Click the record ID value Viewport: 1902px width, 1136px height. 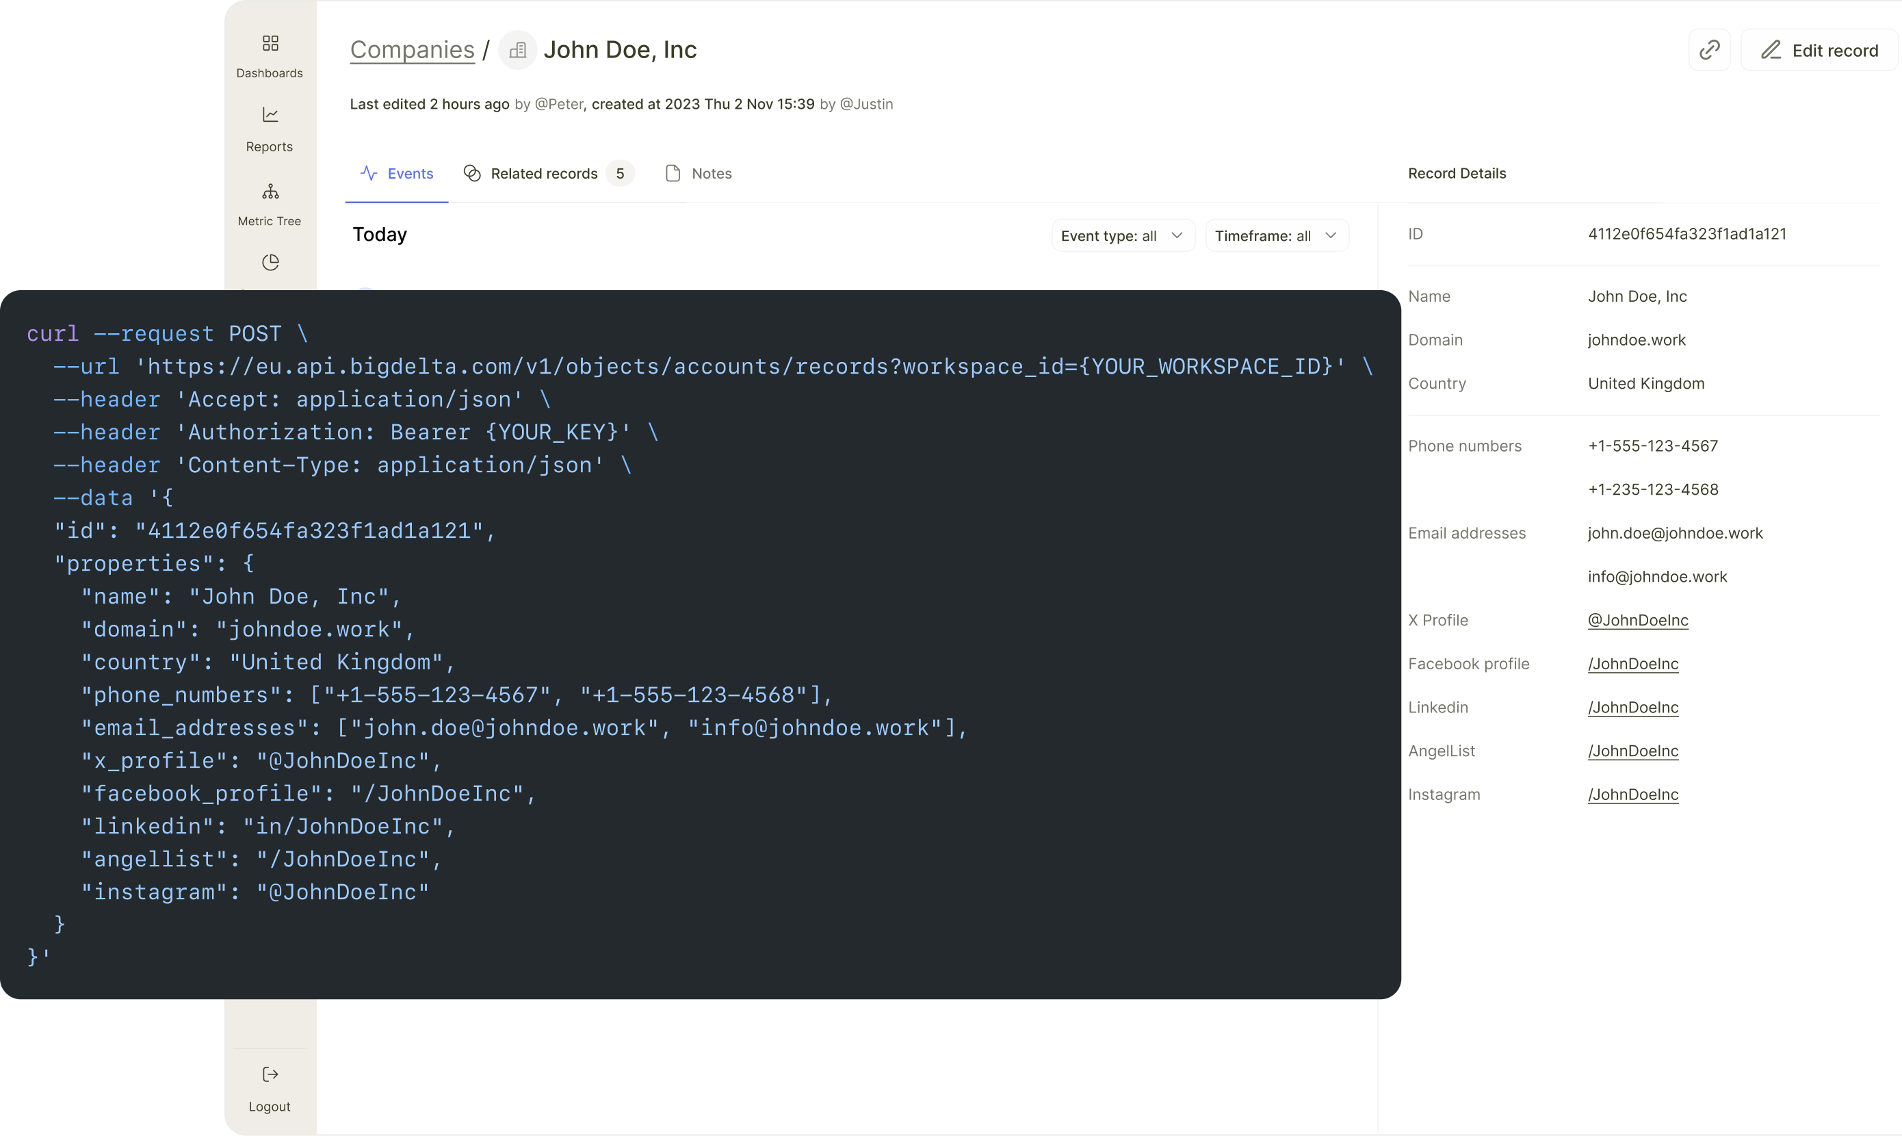[1686, 234]
